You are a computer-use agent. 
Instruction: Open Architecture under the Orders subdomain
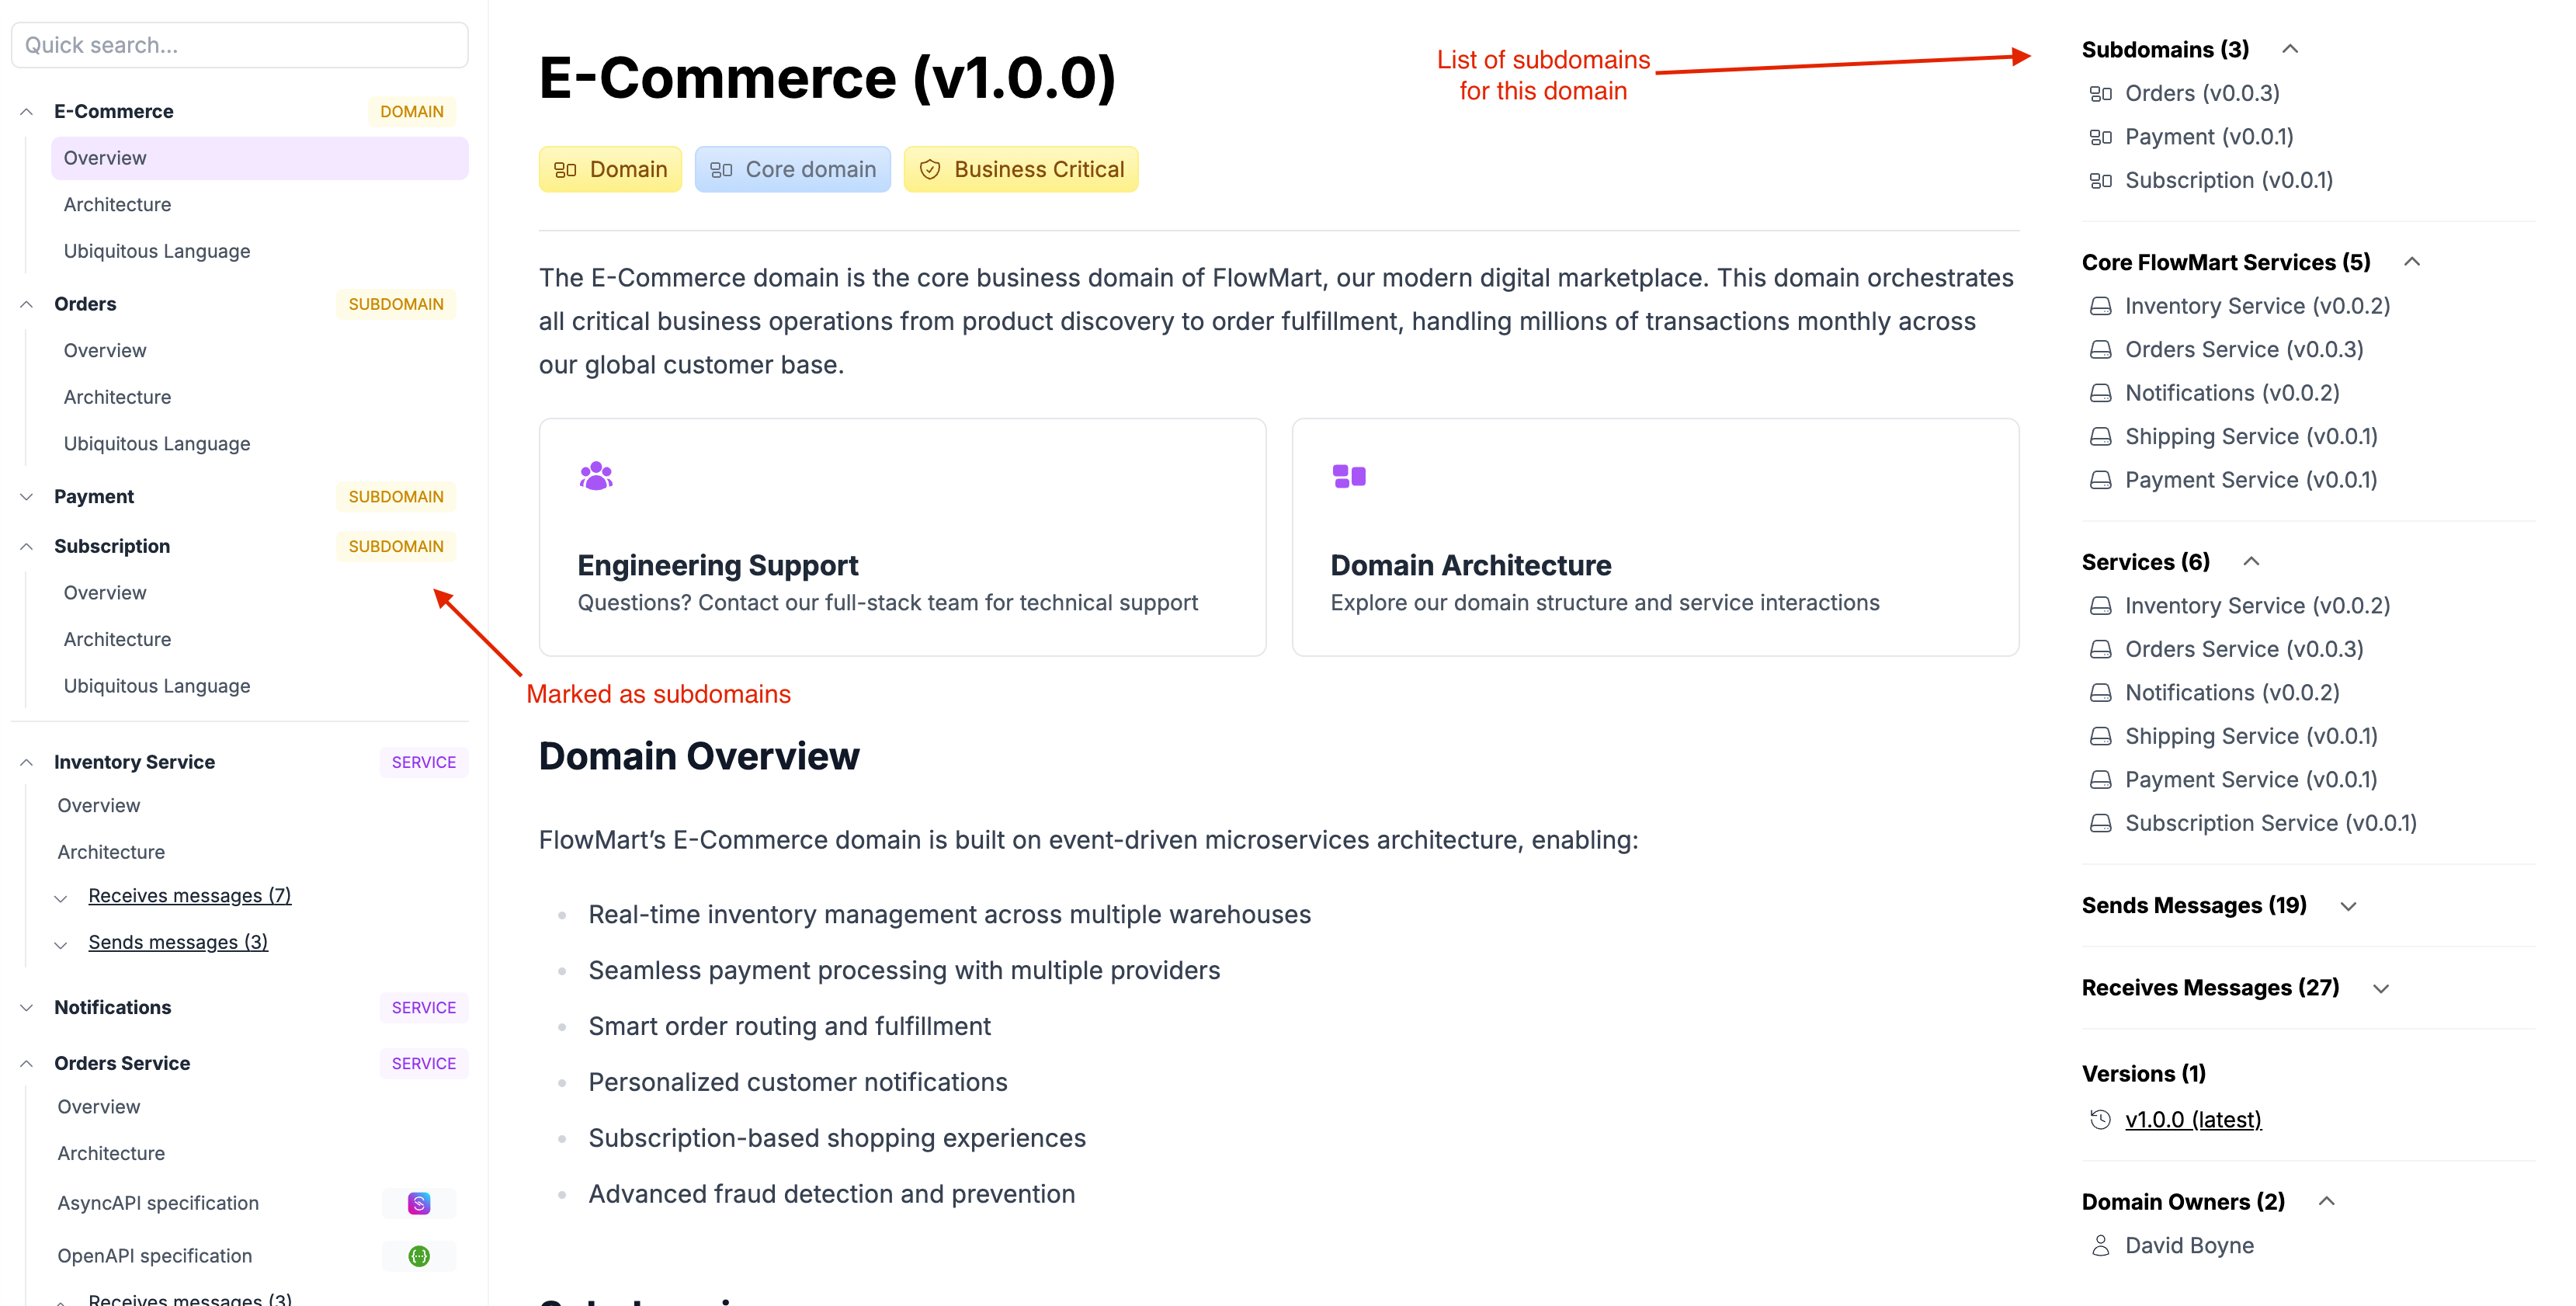[117, 396]
